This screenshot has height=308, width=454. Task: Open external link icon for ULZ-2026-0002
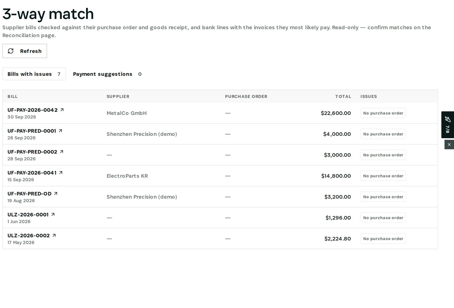pyautogui.click(x=54, y=235)
